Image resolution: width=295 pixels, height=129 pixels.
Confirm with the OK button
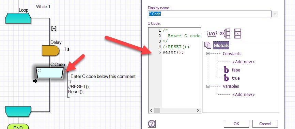click(x=236, y=124)
